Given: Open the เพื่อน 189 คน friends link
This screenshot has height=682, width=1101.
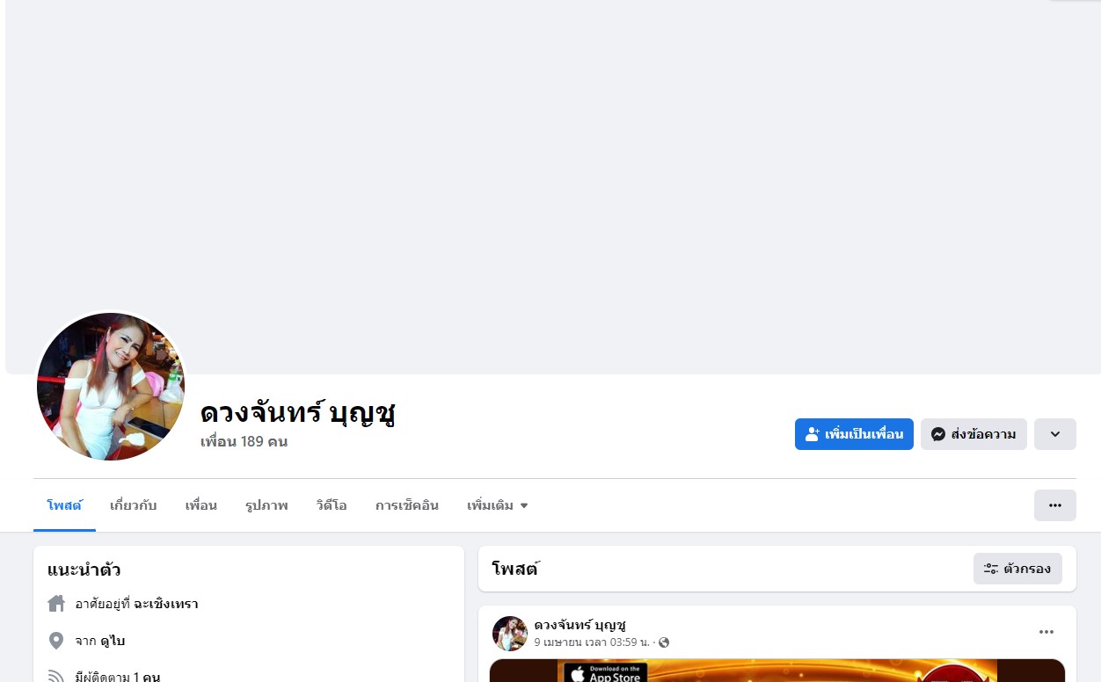Looking at the screenshot, I should [x=244, y=441].
